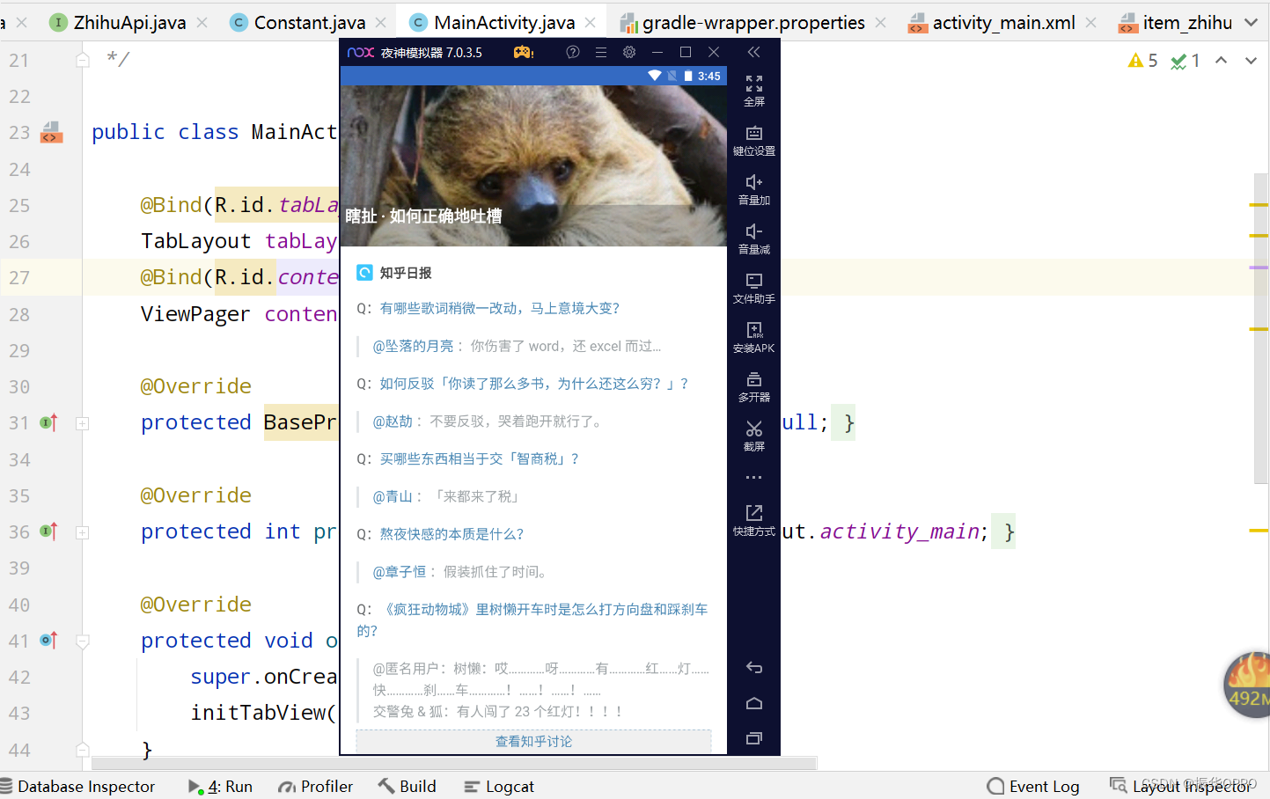Click the override gutter icon on line 31

pos(49,422)
